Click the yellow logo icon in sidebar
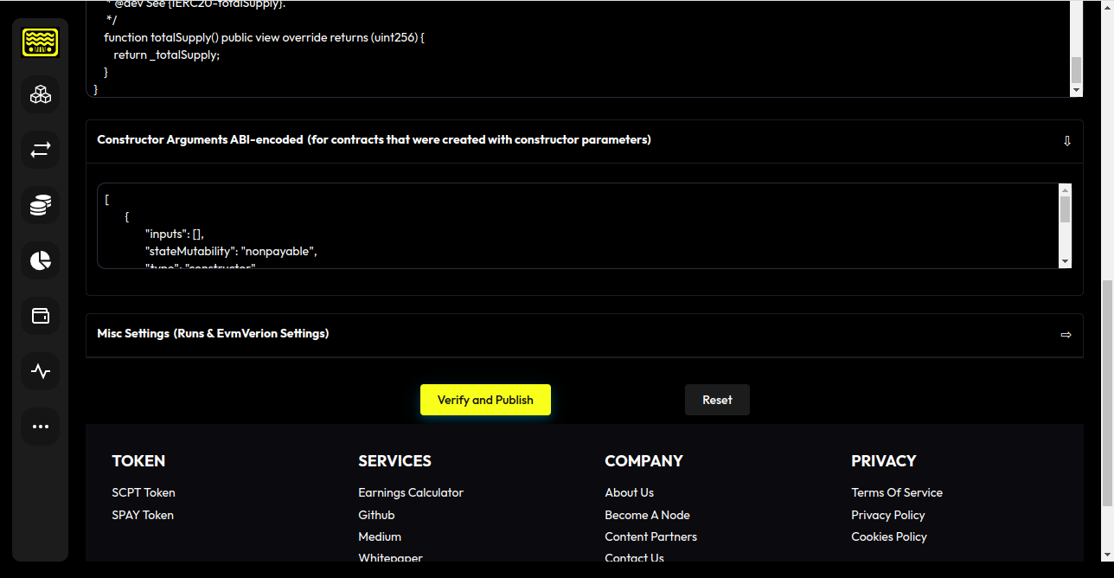 click(40, 43)
